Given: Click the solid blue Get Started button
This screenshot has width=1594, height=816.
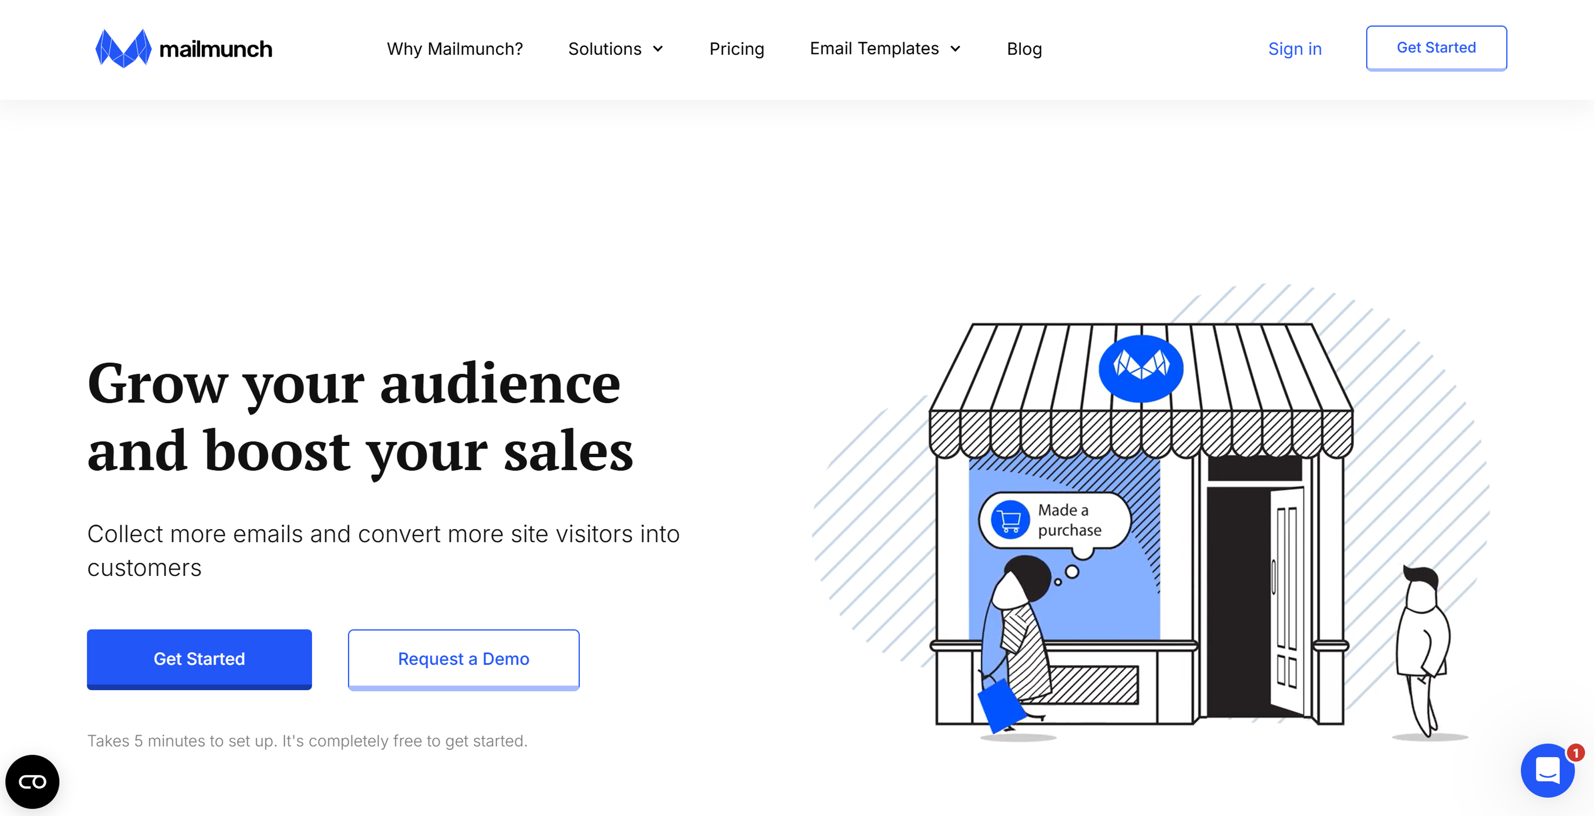Looking at the screenshot, I should (199, 659).
